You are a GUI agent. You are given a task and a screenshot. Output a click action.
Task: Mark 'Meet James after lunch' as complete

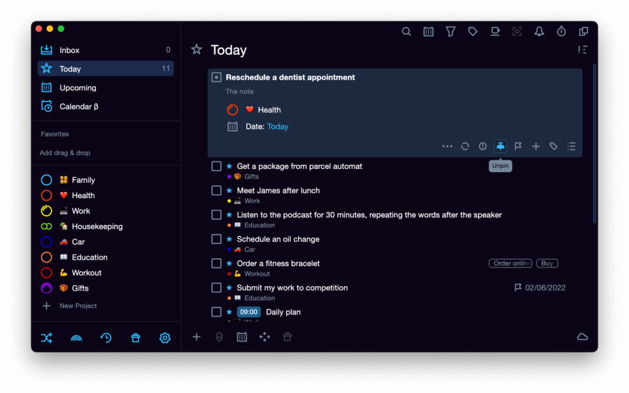pyautogui.click(x=216, y=190)
